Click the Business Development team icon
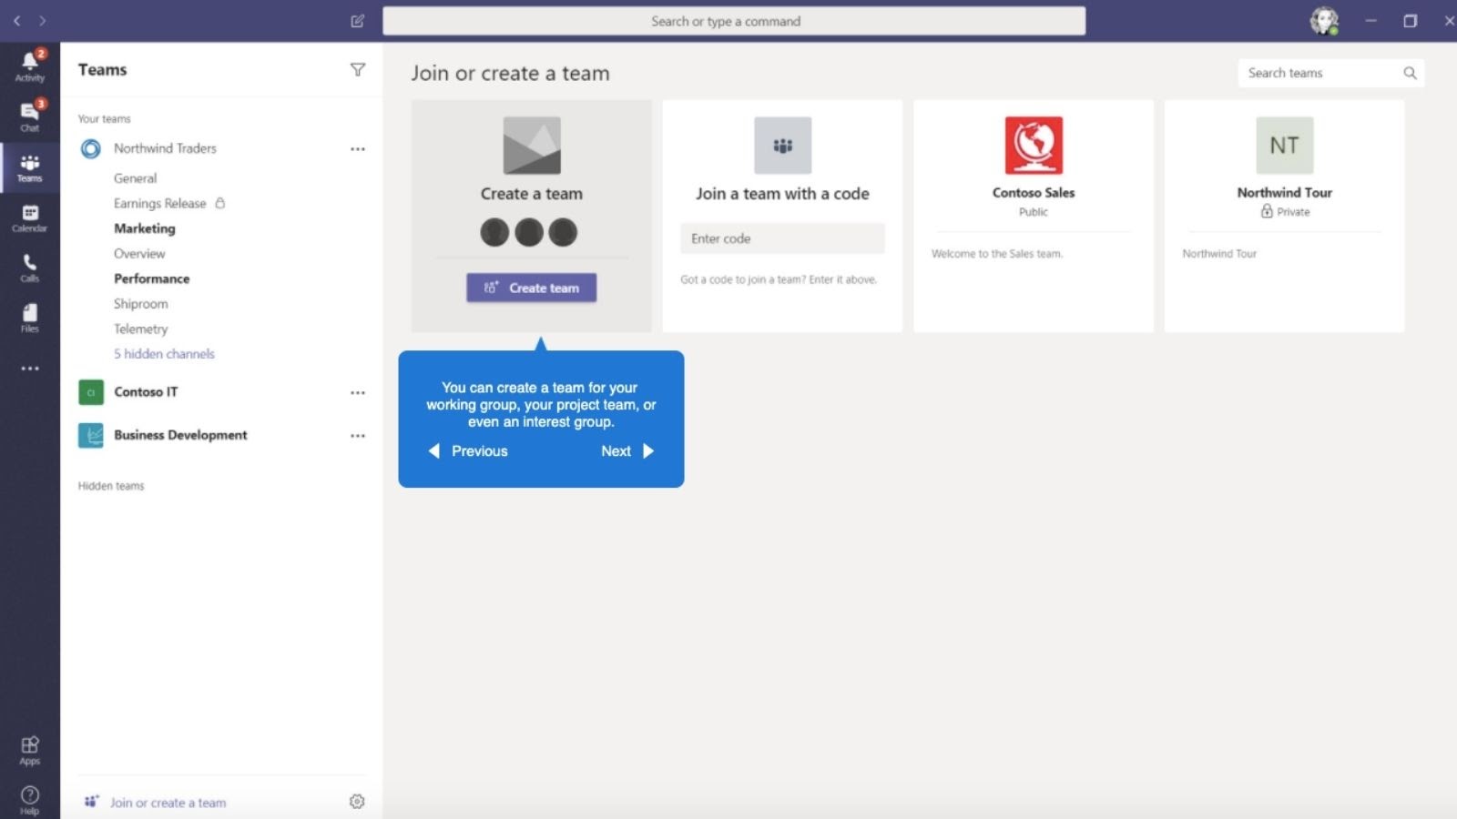This screenshot has width=1457, height=819. 90,435
